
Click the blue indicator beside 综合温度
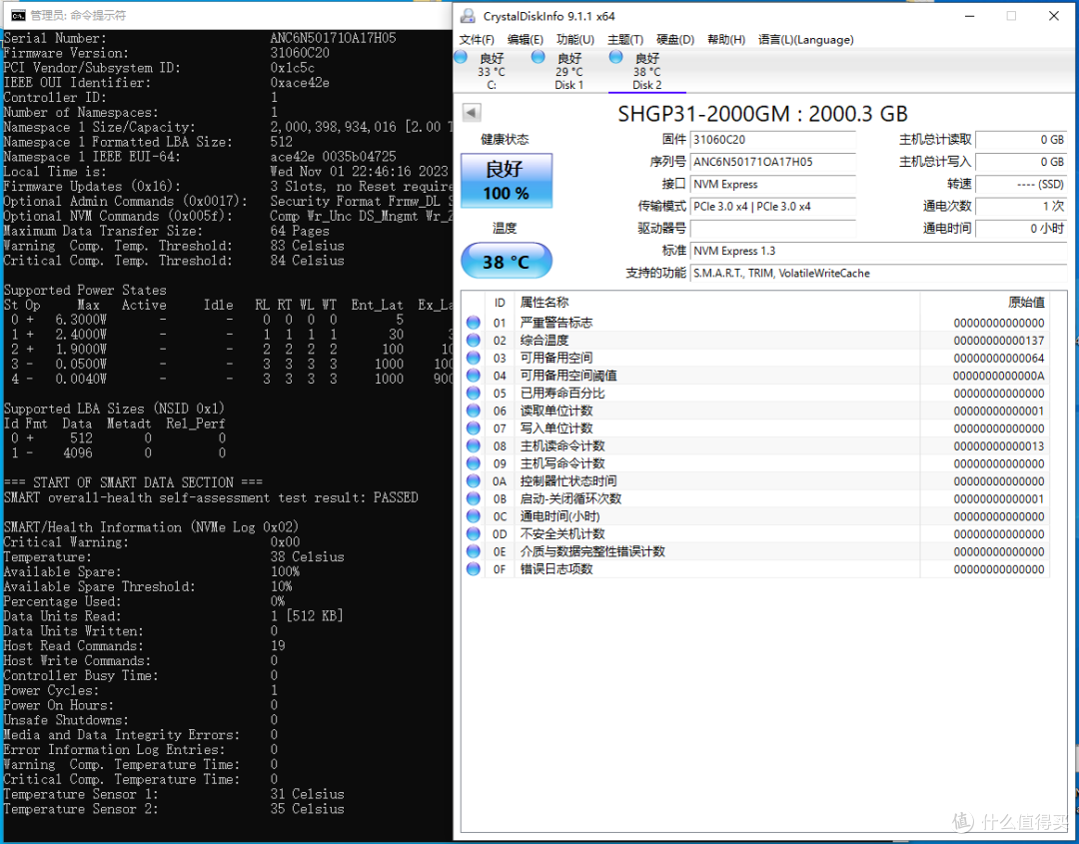coord(472,340)
